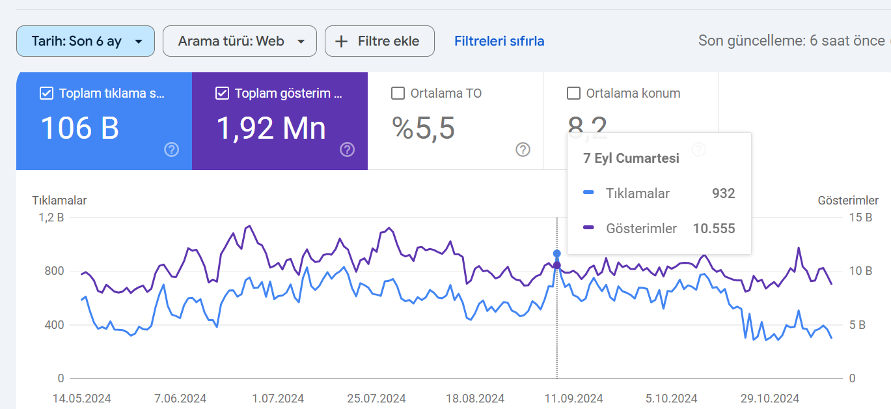Click the arrow beside Arama türü: Web
The image size is (891, 409).
(301, 42)
